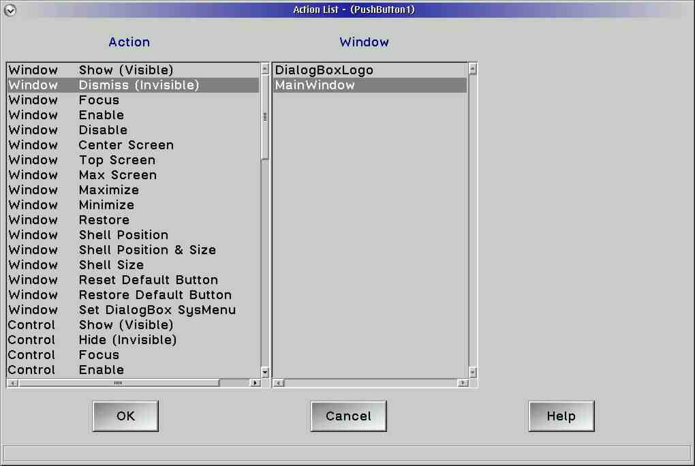This screenshot has height=466, width=695.
Task: Pick "Window Restore Default Button" action
Action: [134, 295]
